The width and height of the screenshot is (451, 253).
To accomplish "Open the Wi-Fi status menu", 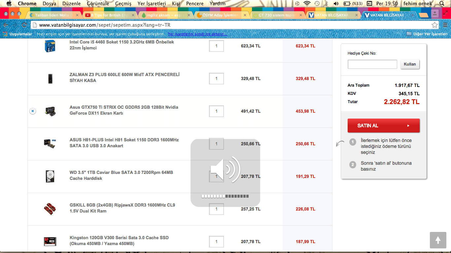I will (x=307, y=4).
